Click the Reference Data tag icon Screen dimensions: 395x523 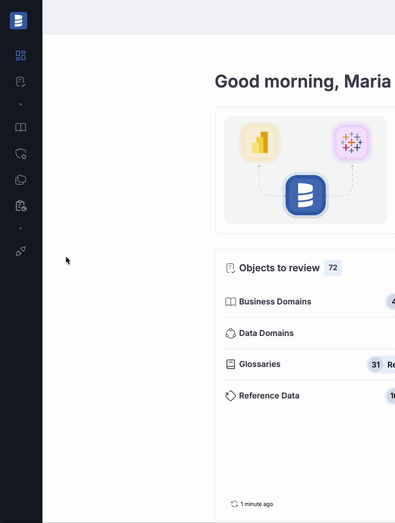click(x=230, y=396)
